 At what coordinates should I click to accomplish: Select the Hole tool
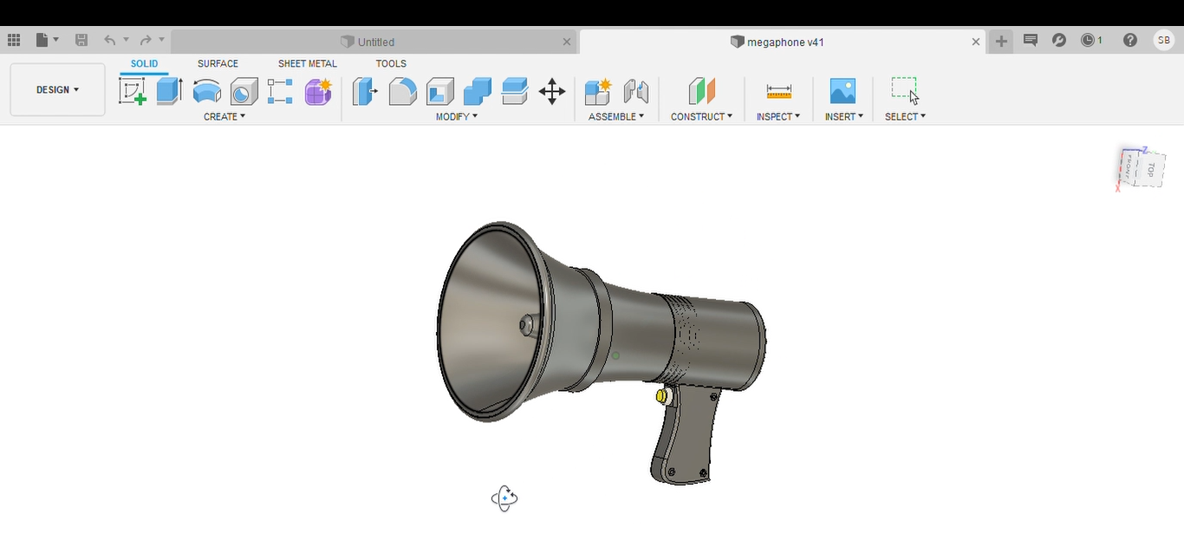pyautogui.click(x=244, y=91)
